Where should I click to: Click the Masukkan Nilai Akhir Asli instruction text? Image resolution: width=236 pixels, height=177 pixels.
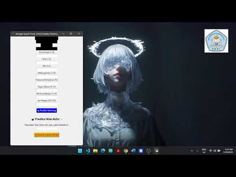coord(47,125)
